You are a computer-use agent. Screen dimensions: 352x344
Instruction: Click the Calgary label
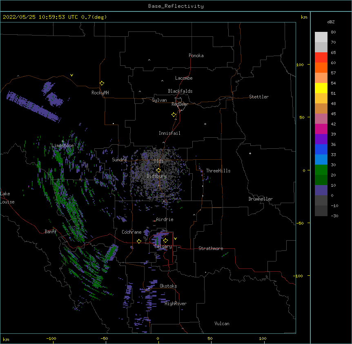[x=163, y=246]
